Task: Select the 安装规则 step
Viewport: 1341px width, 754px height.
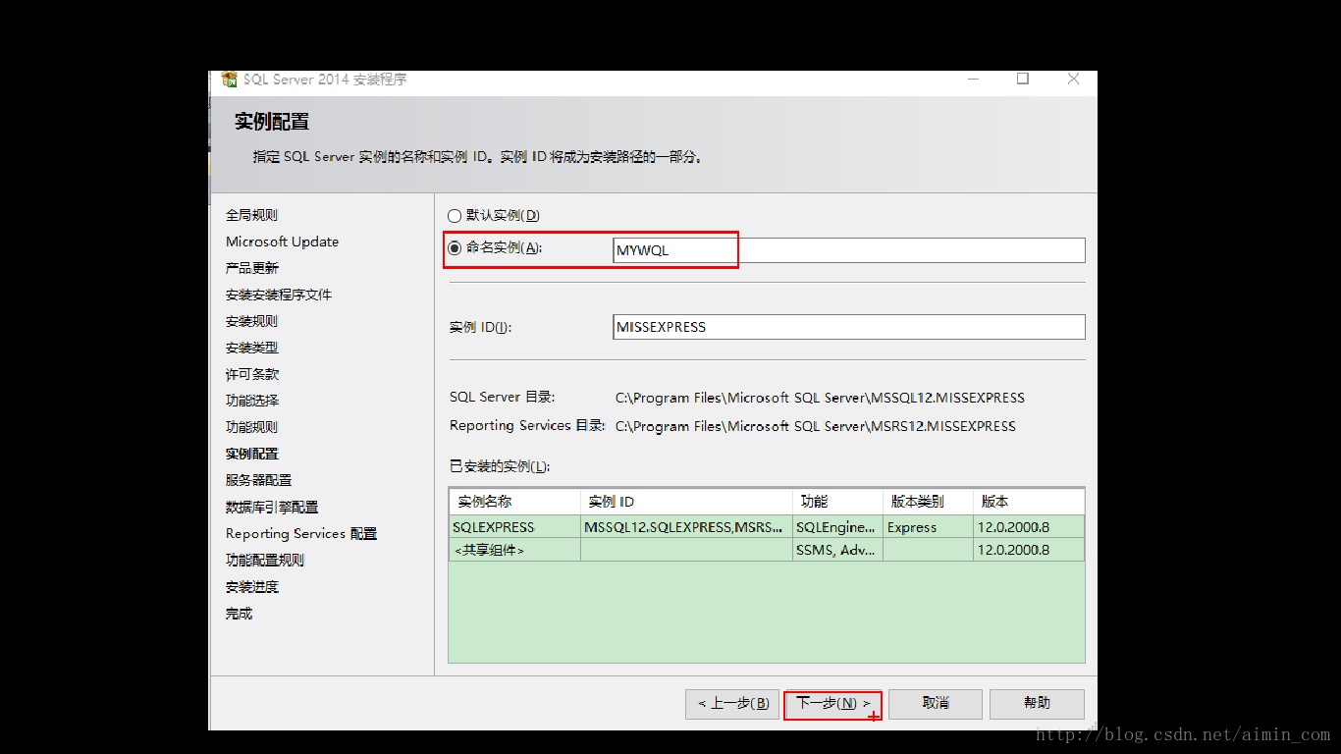Action: pos(252,321)
